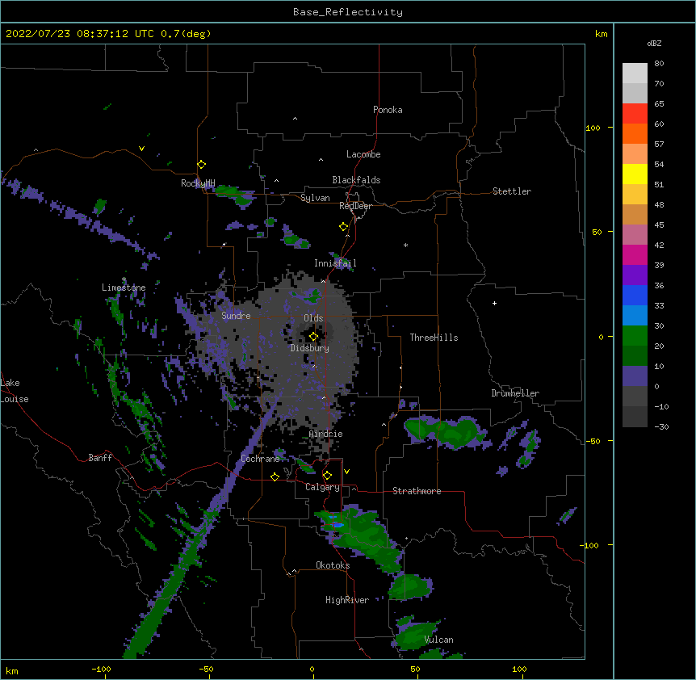This screenshot has height=680, width=696.
Task: Select the purple 36-39 dBZ legend swatch
Action: 635,275
